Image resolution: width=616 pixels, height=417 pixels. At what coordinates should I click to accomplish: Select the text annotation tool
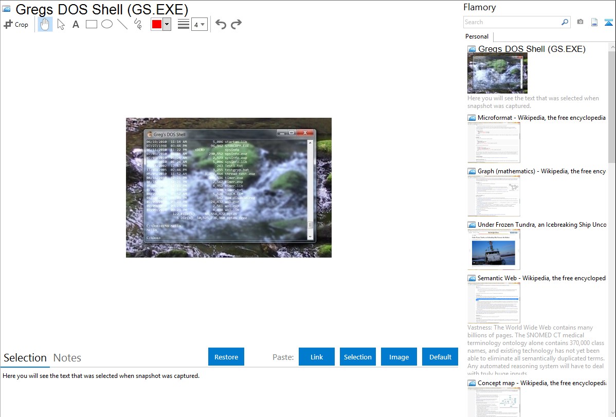[76, 24]
